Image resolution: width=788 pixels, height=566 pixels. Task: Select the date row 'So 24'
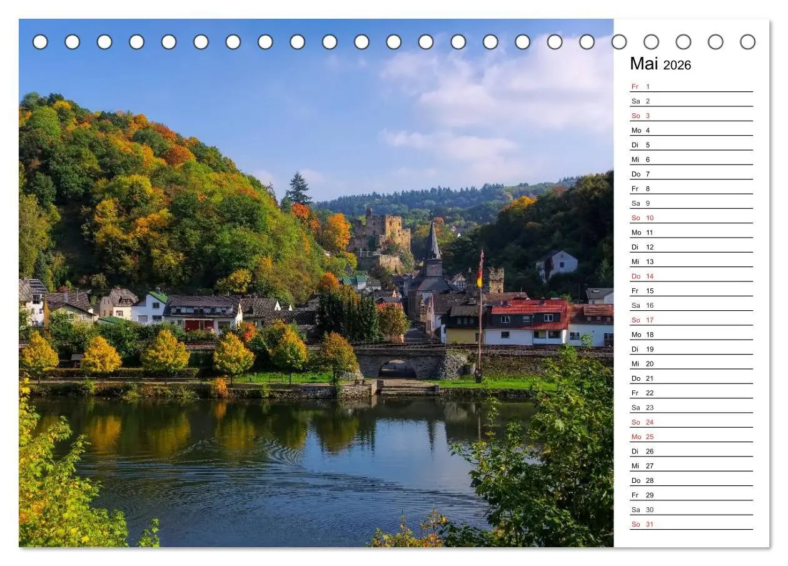pos(691,422)
